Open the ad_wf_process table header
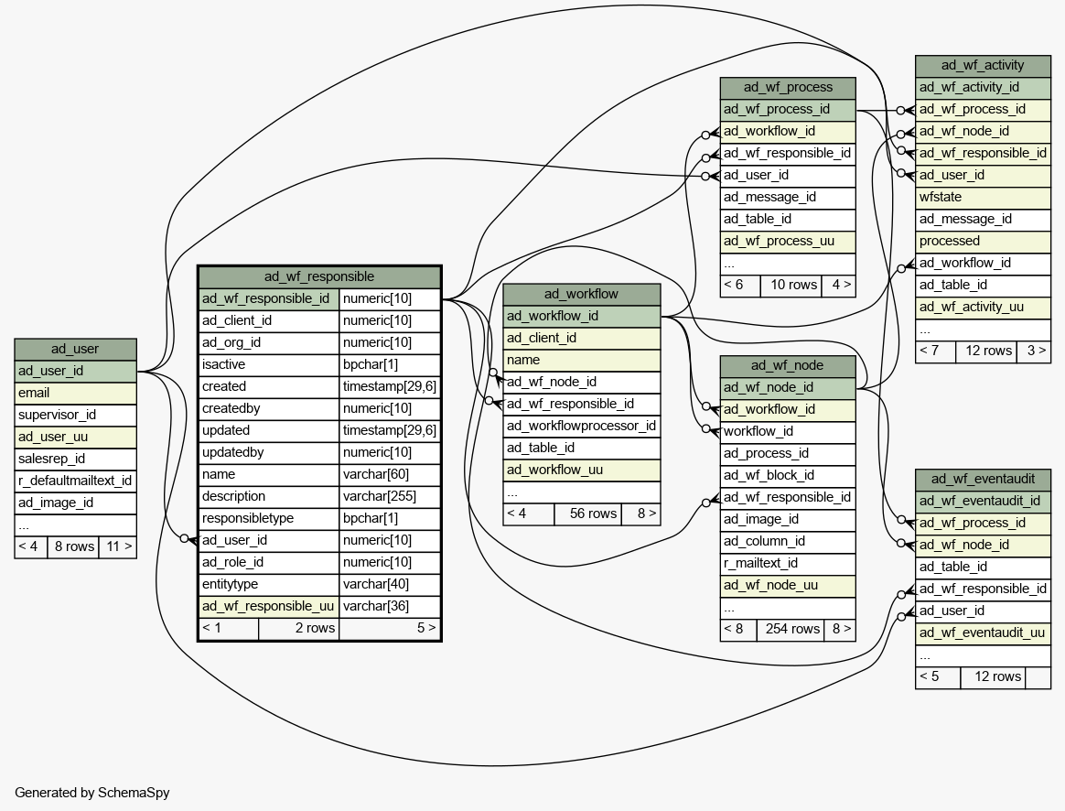The image size is (1065, 811). 788,88
